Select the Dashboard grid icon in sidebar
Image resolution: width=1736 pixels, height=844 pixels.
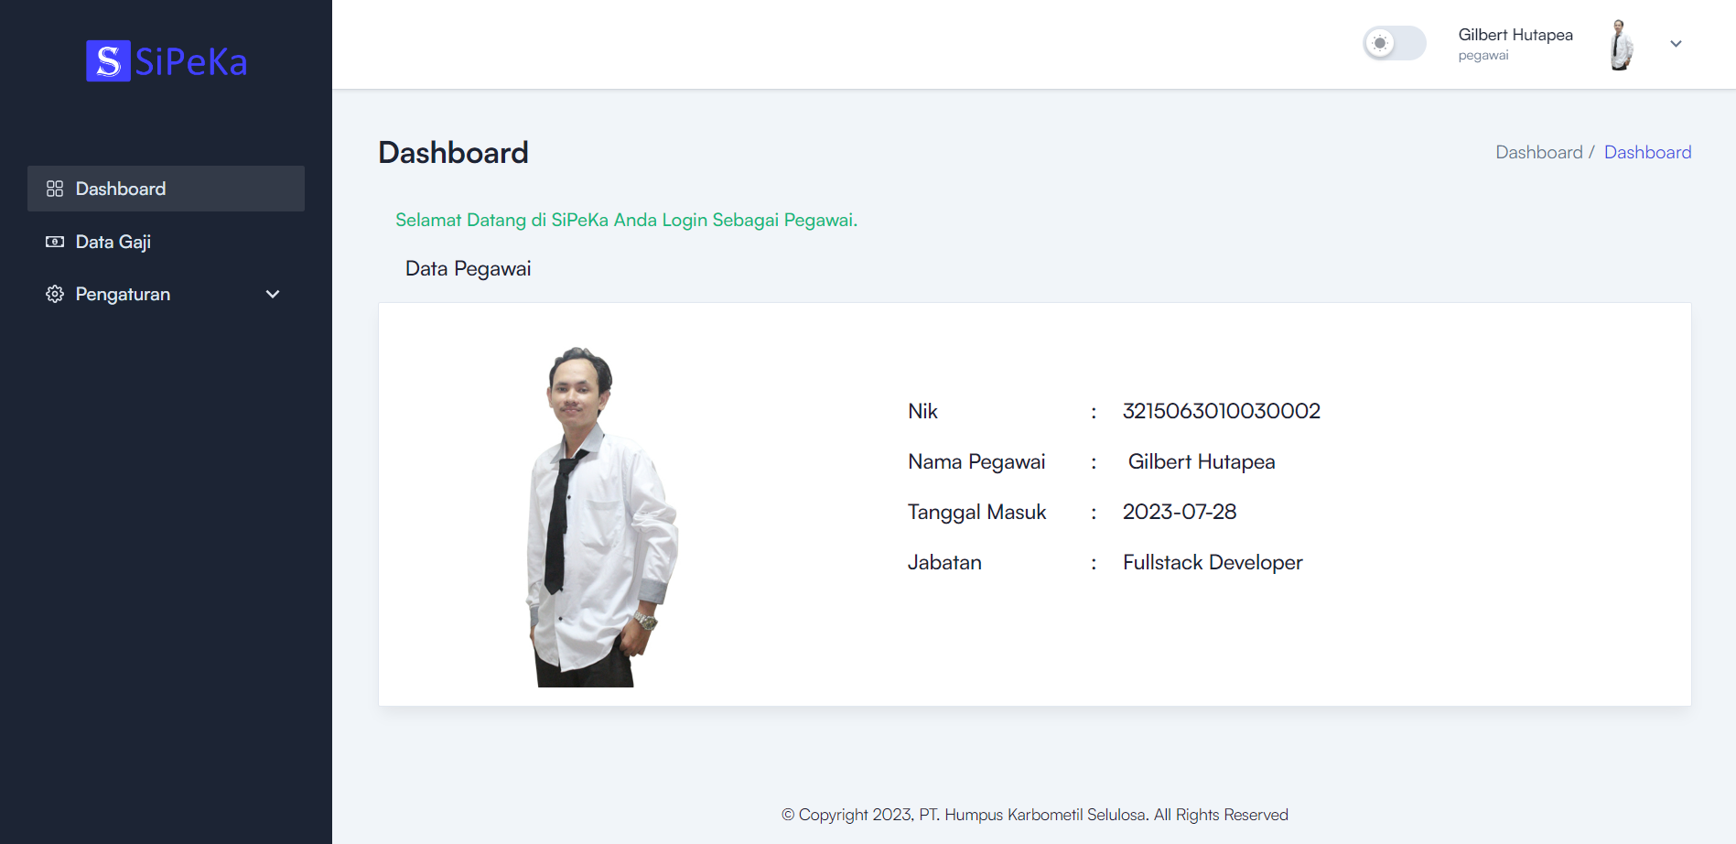54,189
